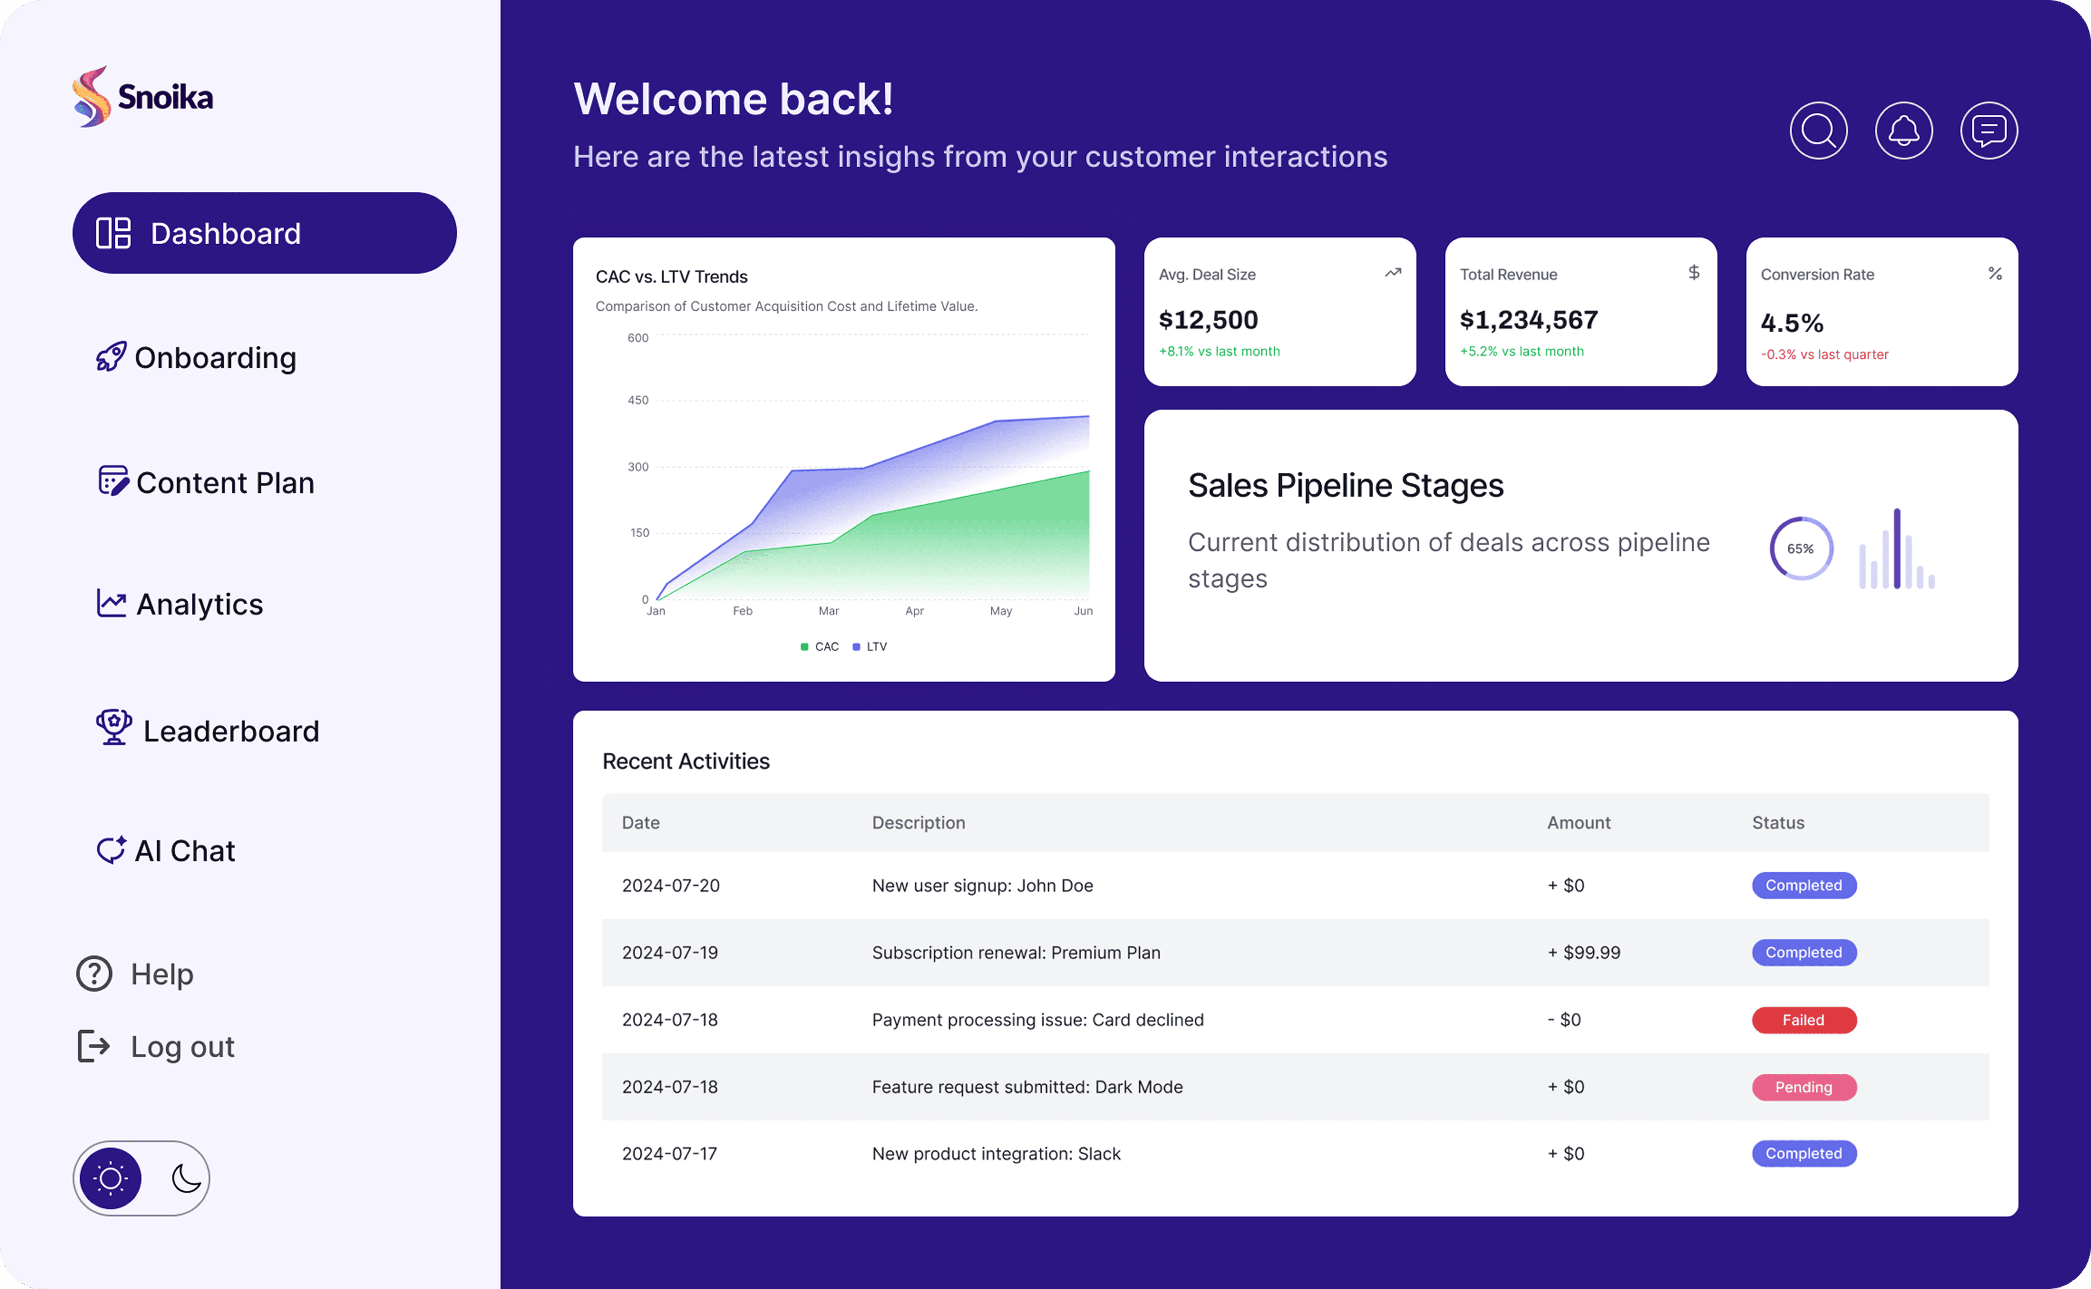Open the chat messages icon
This screenshot has height=1289, width=2091.
[1989, 131]
